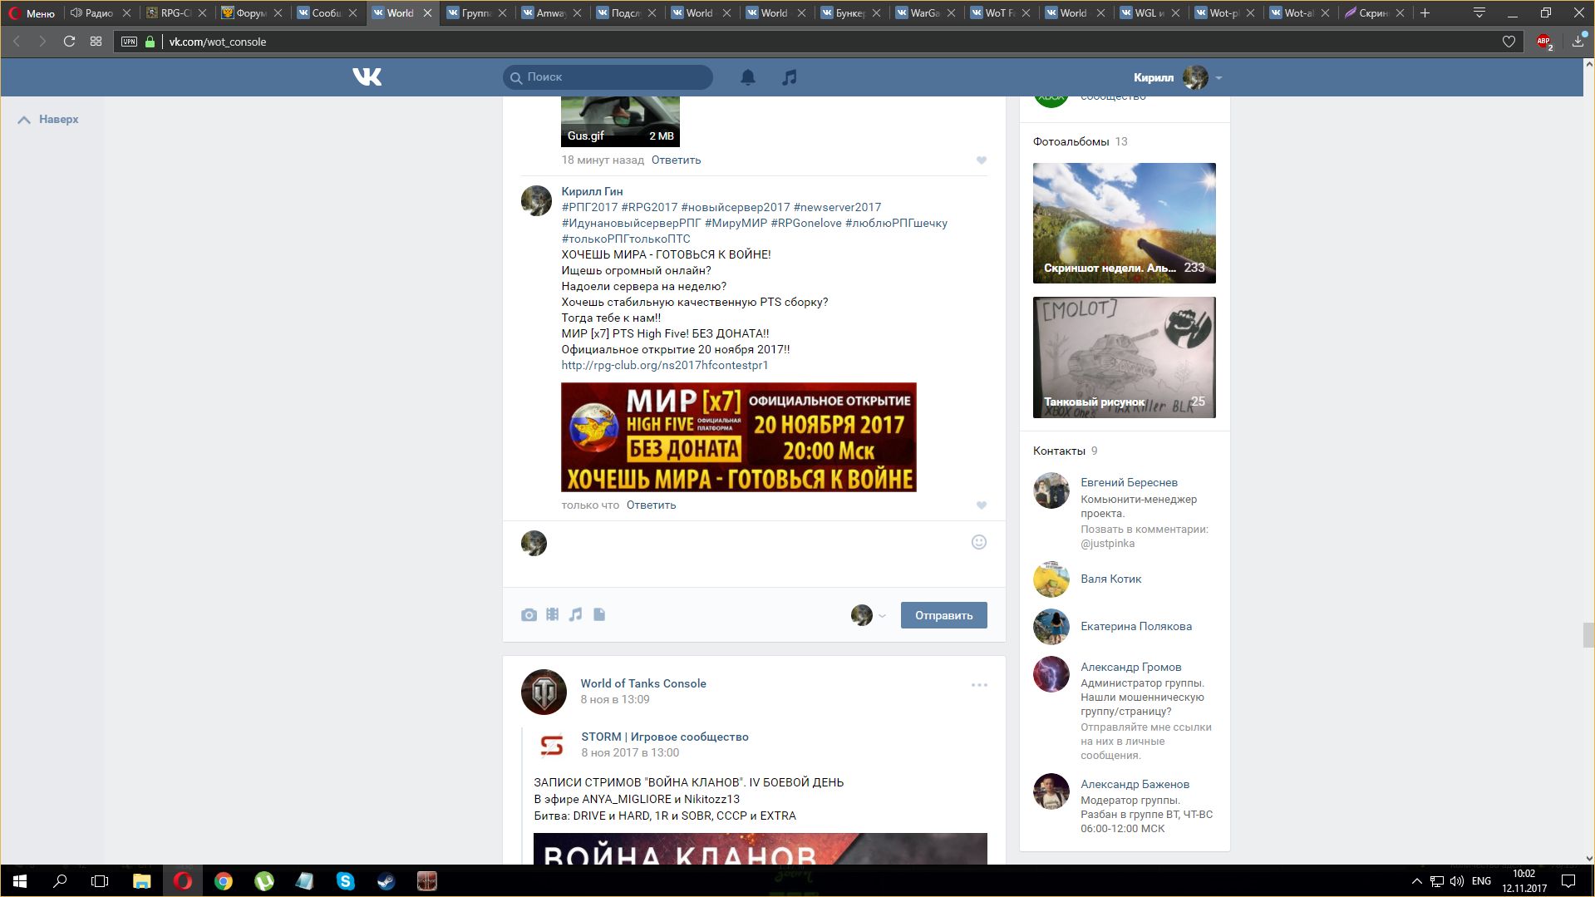The image size is (1595, 897).
Task: Open Skype from the taskbar
Action: tap(345, 881)
